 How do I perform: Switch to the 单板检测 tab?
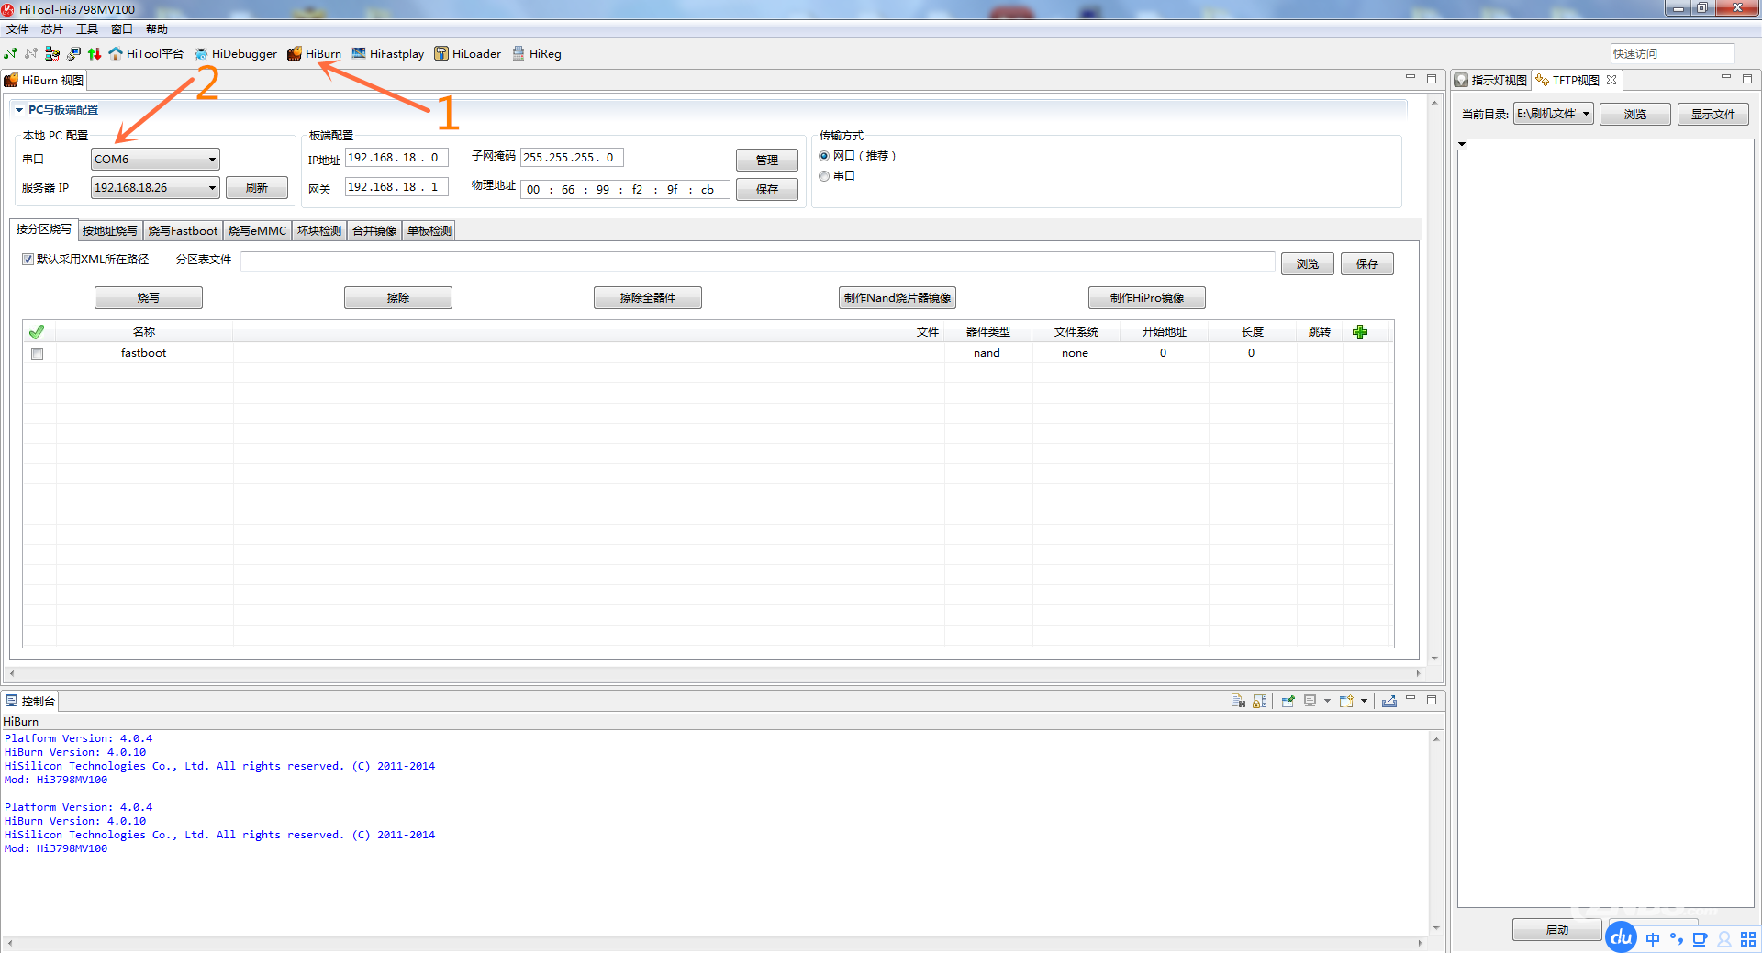(x=429, y=231)
